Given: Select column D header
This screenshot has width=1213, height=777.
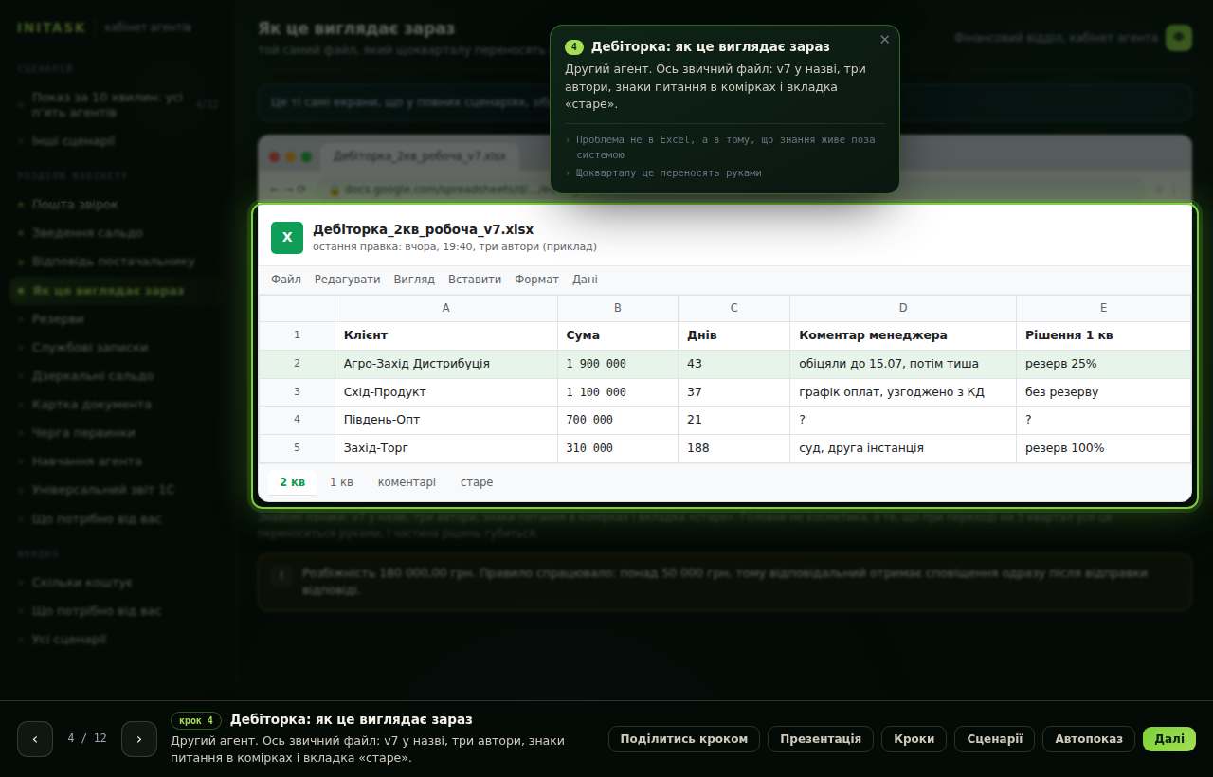Looking at the screenshot, I should (x=903, y=308).
